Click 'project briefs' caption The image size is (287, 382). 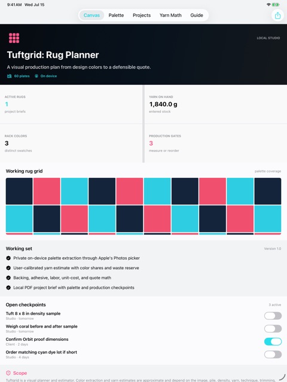15,112
